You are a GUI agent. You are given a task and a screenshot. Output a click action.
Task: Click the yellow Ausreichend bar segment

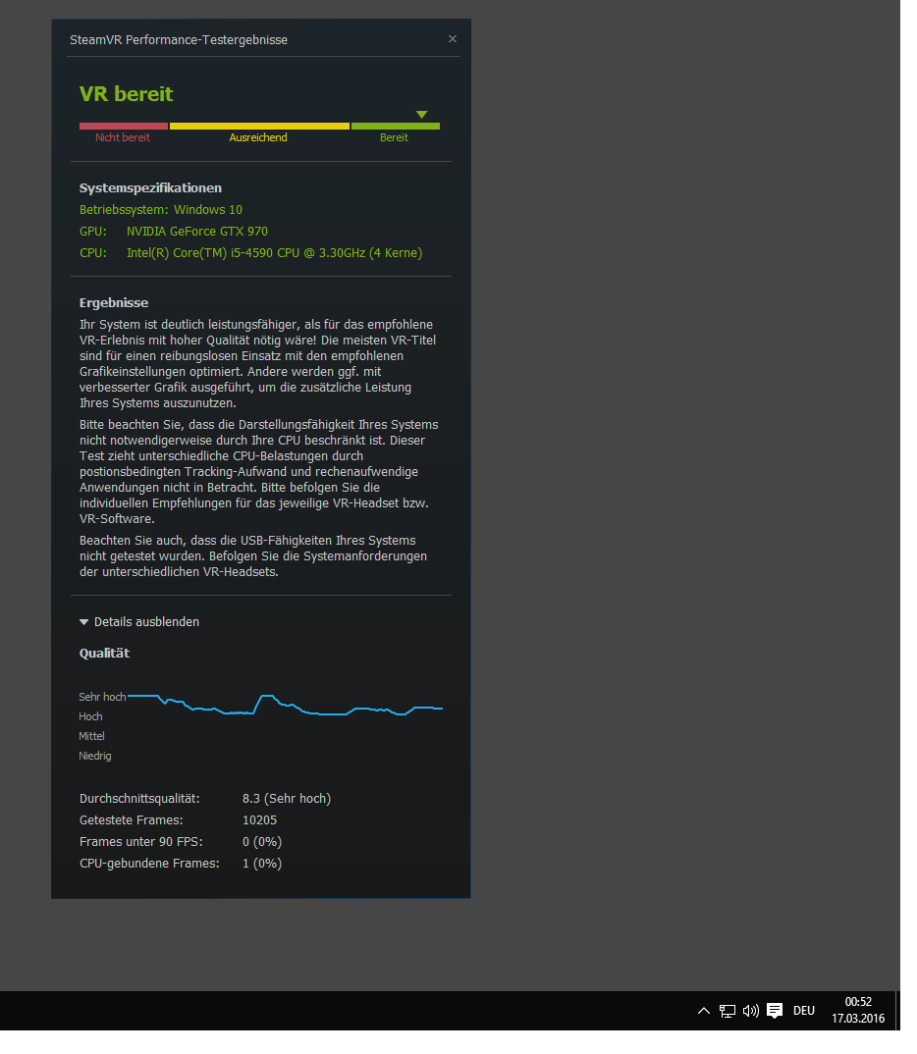(259, 126)
